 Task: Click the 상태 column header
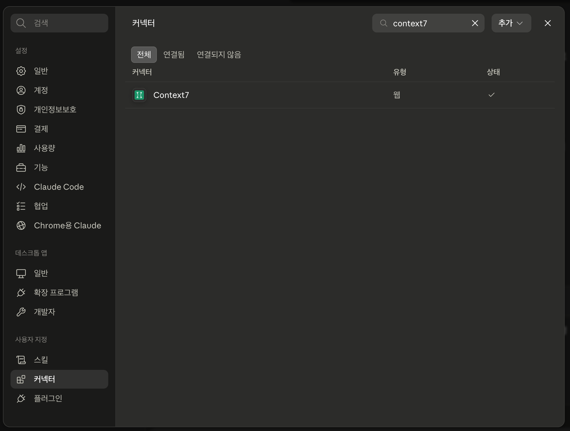pyautogui.click(x=493, y=72)
